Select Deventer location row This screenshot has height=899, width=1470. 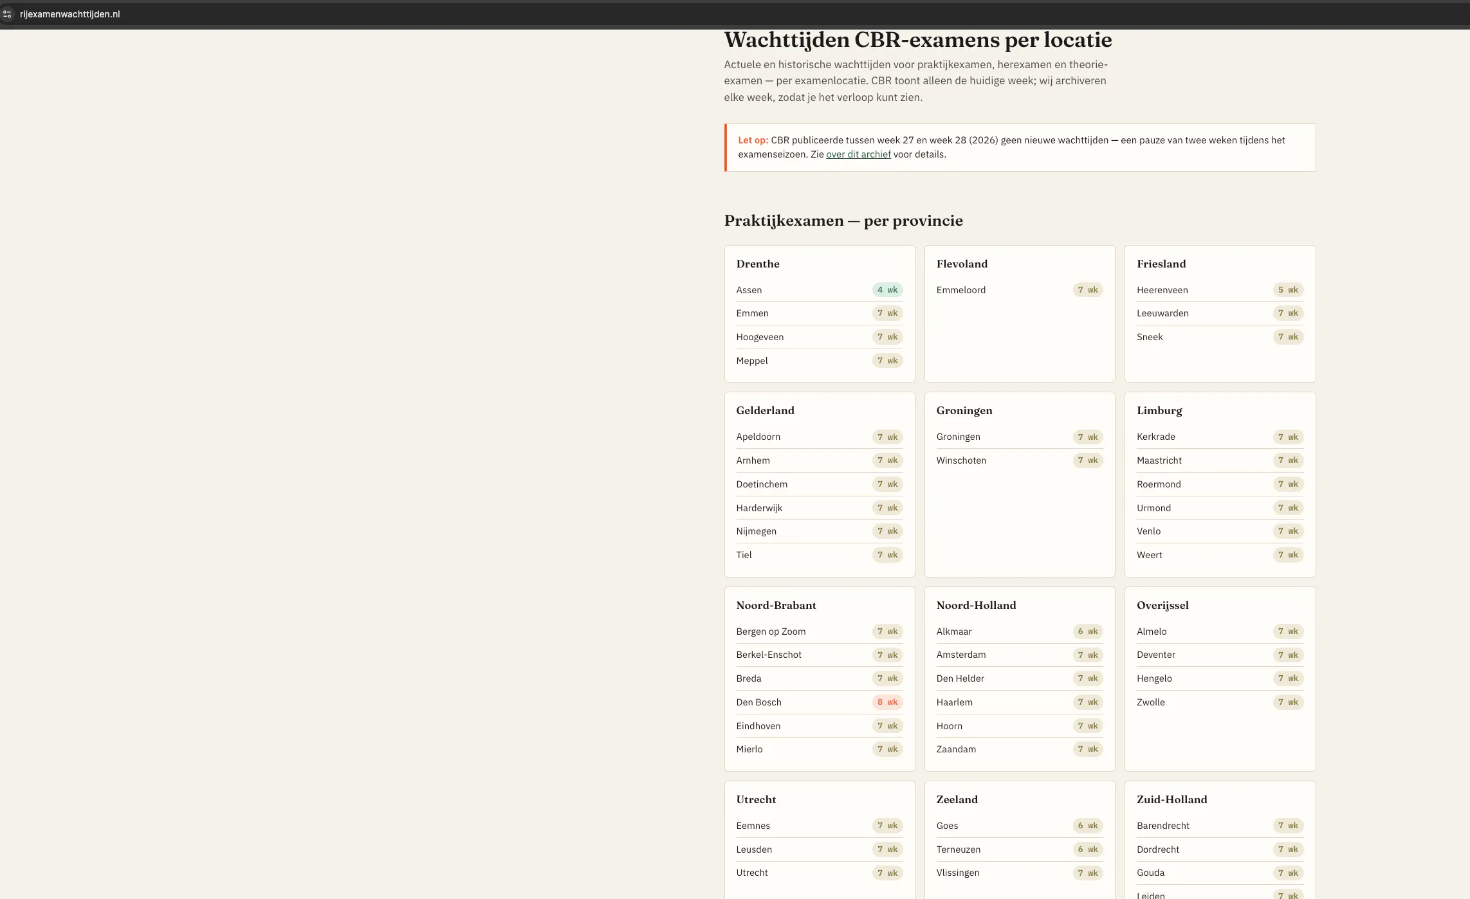click(1220, 655)
